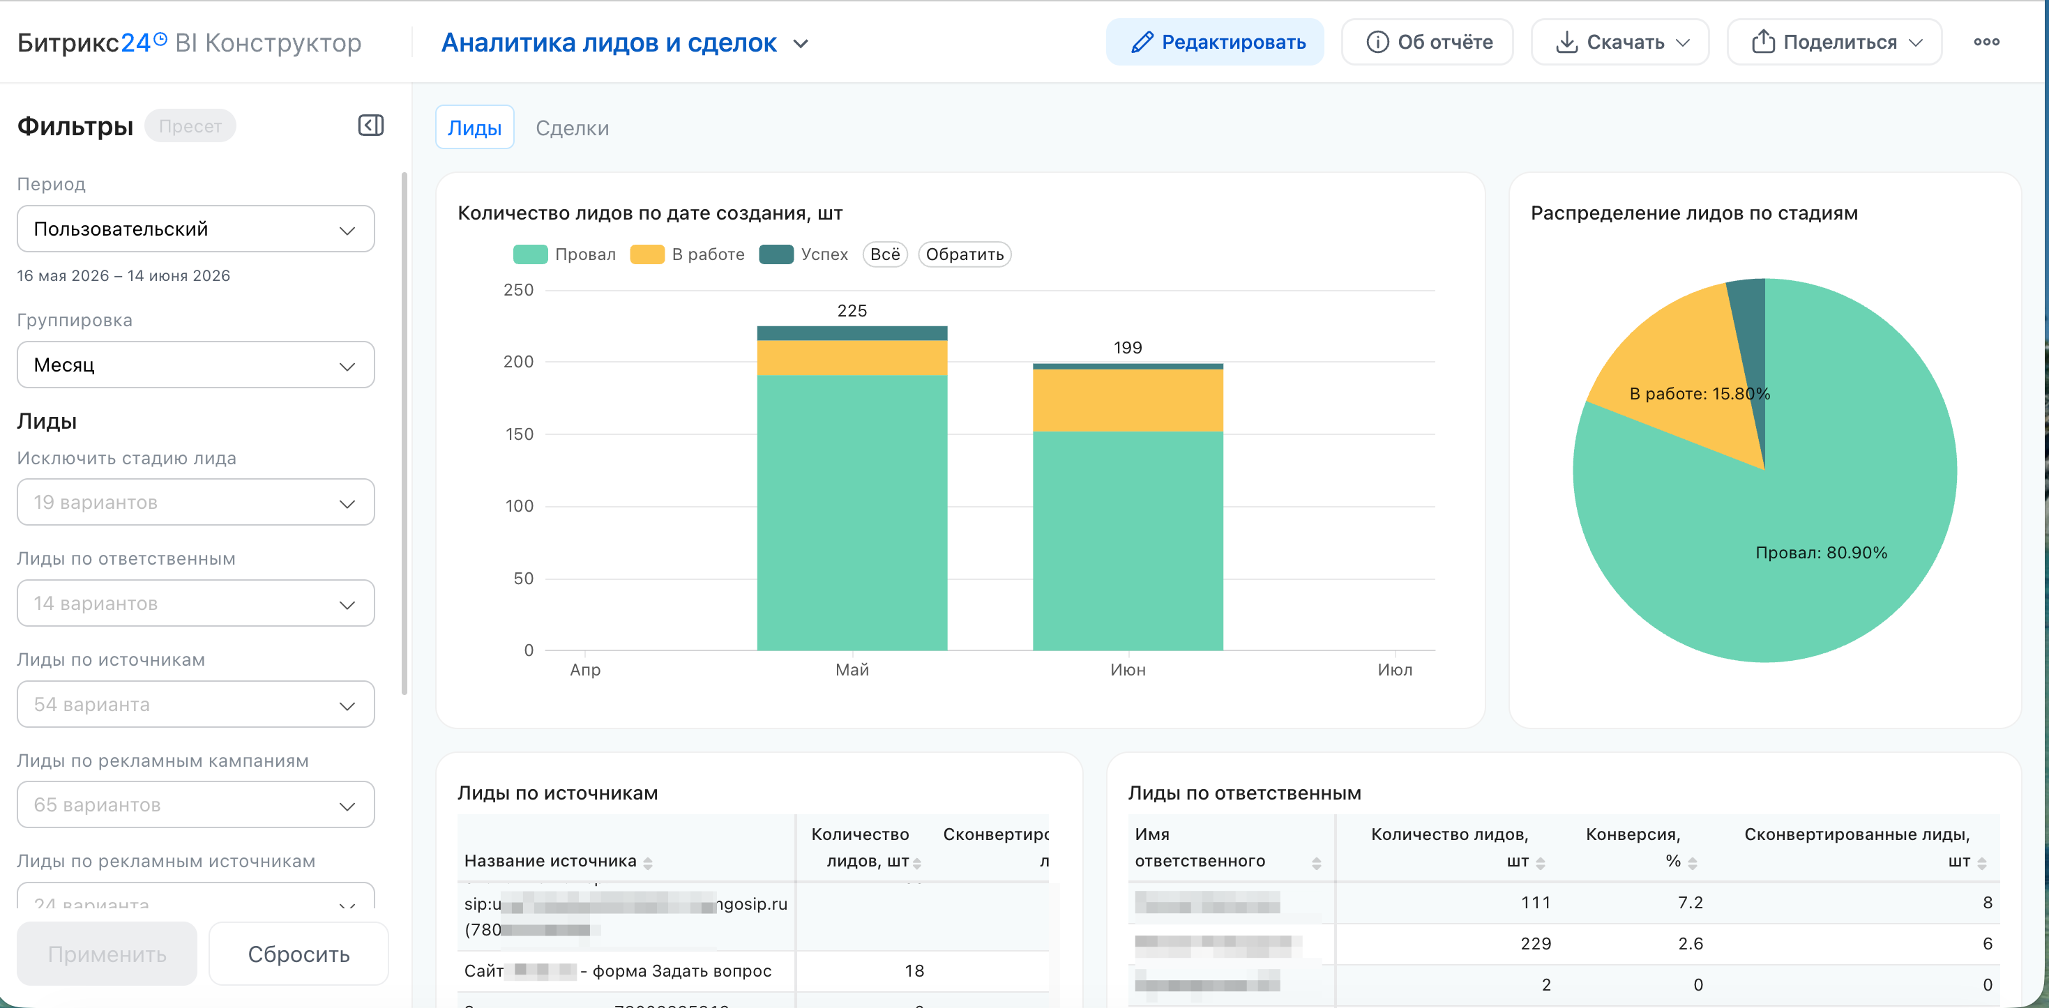Sort responsible table by Количество лидов

click(1541, 862)
